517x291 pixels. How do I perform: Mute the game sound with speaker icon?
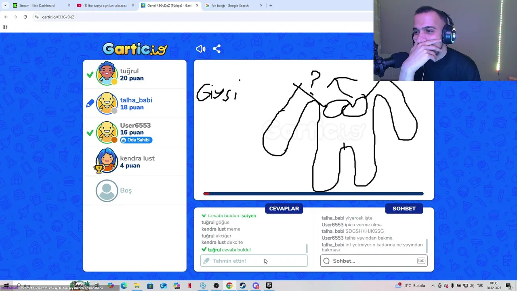point(201,49)
